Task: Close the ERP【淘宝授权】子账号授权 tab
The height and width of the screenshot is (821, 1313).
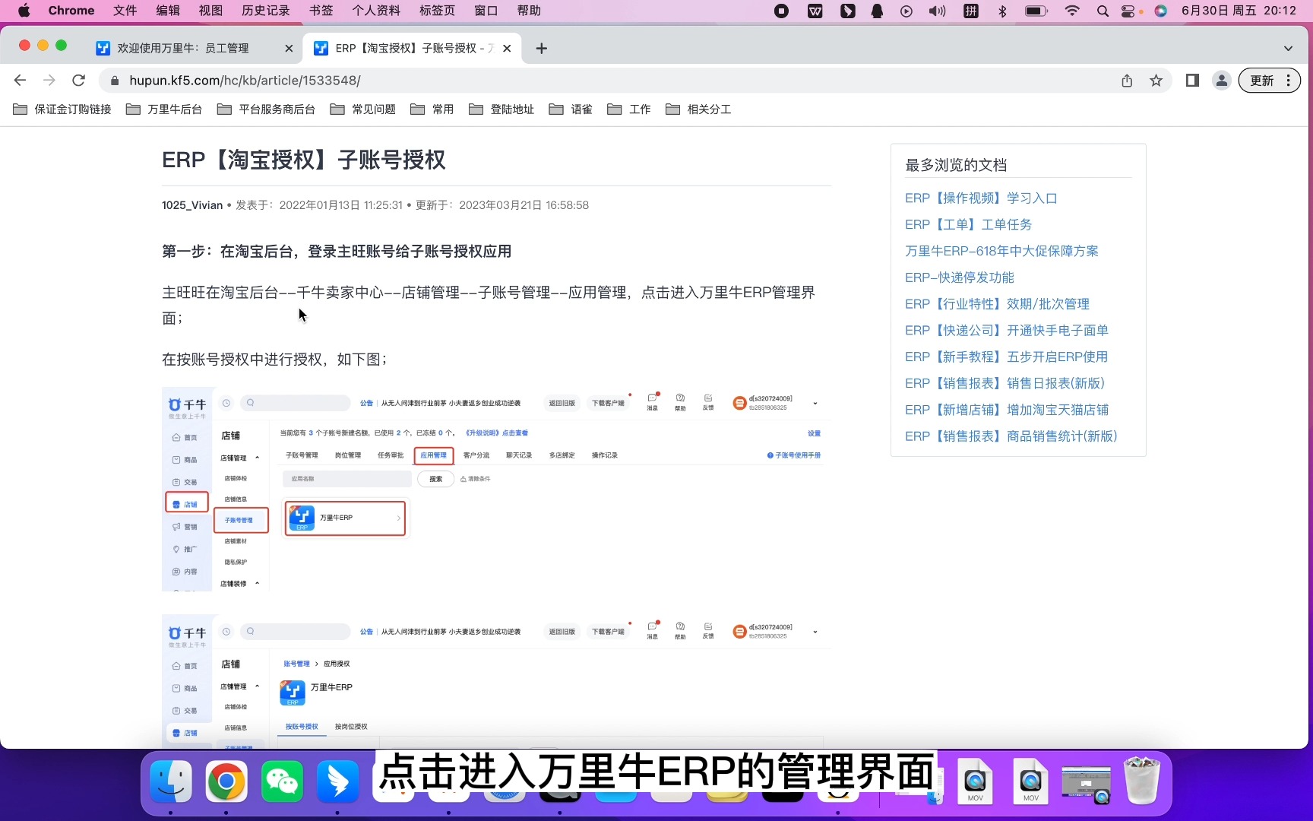Action: (x=507, y=49)
